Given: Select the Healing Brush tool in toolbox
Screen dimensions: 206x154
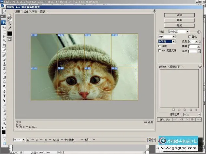Looking at the screenshot, I should coord(4,55).
